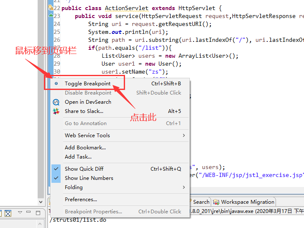
Task: Click line number 24 in ruler
Action: click(57, 24)
